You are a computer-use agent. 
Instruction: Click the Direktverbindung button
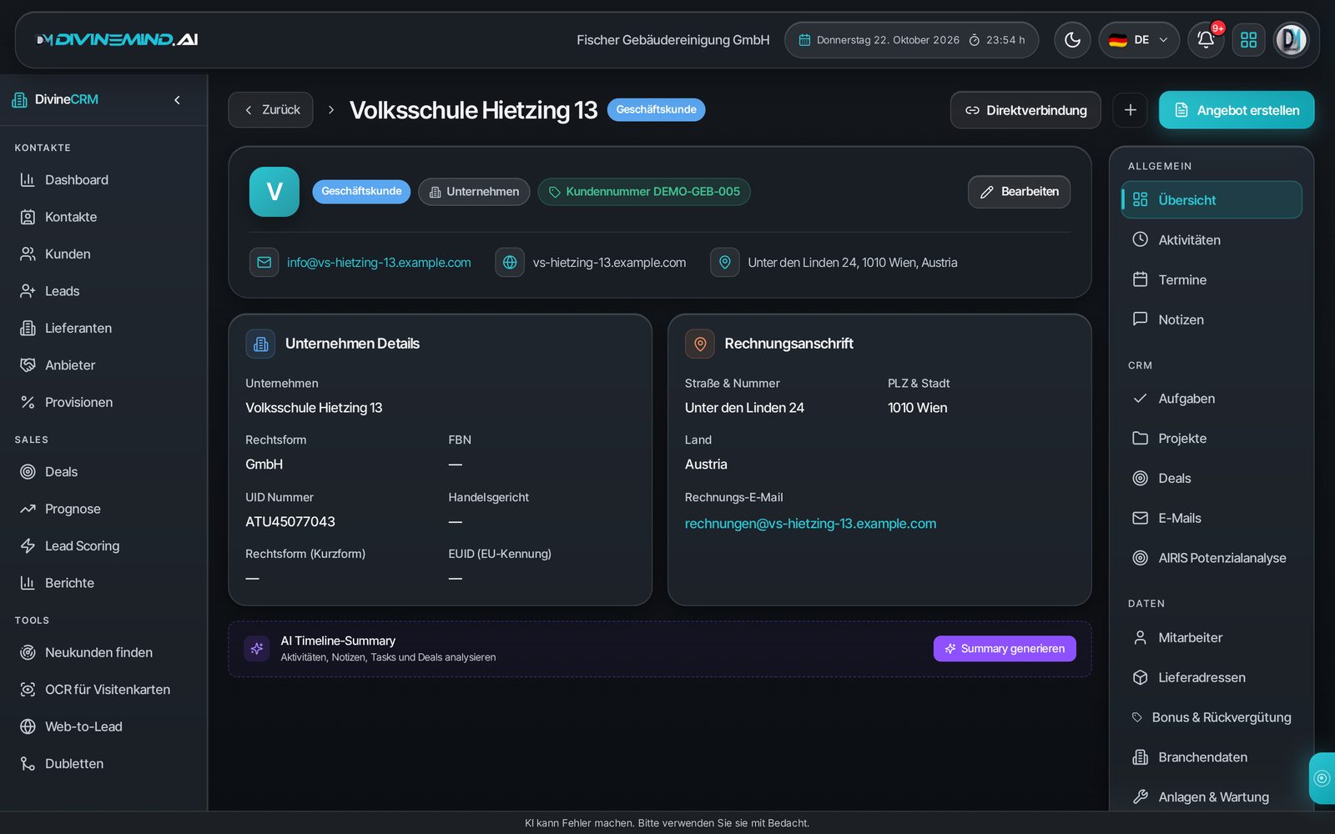coord(1025,110)
